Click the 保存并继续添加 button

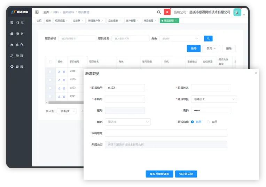coord(159,174)
